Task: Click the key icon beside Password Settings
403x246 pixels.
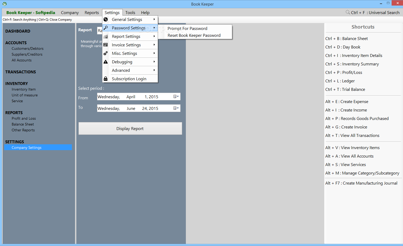Action: [x=106, y=28]
